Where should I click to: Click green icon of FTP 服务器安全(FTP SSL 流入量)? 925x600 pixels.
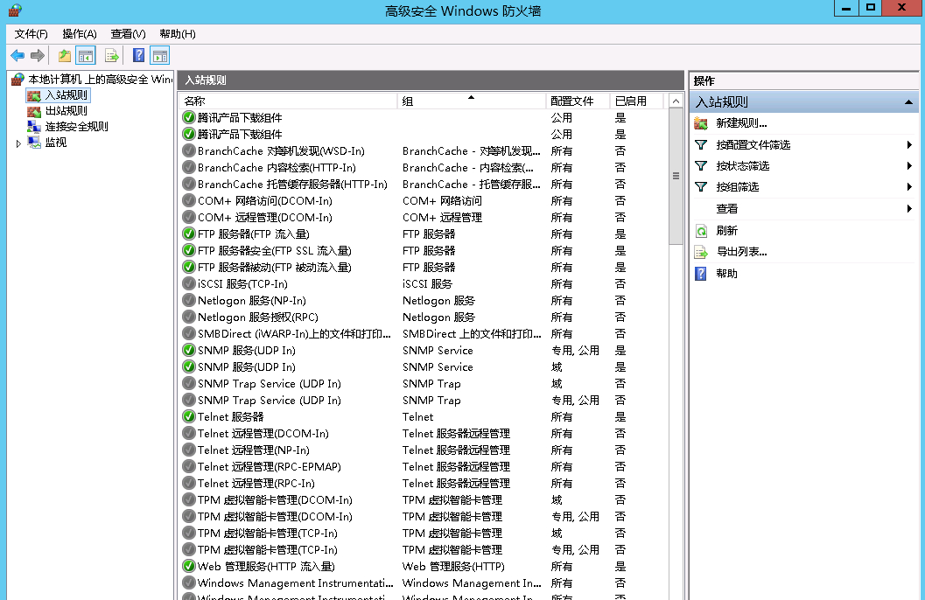click(189, 250)
